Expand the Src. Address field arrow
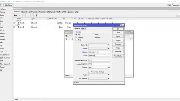The image size is (180, 101). tap(109, 79)
